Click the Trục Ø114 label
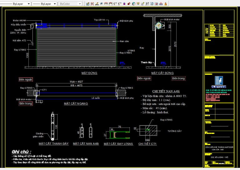The height and width of the screenshot is (170, 240). pyautogui.click(x=99, y=20)
